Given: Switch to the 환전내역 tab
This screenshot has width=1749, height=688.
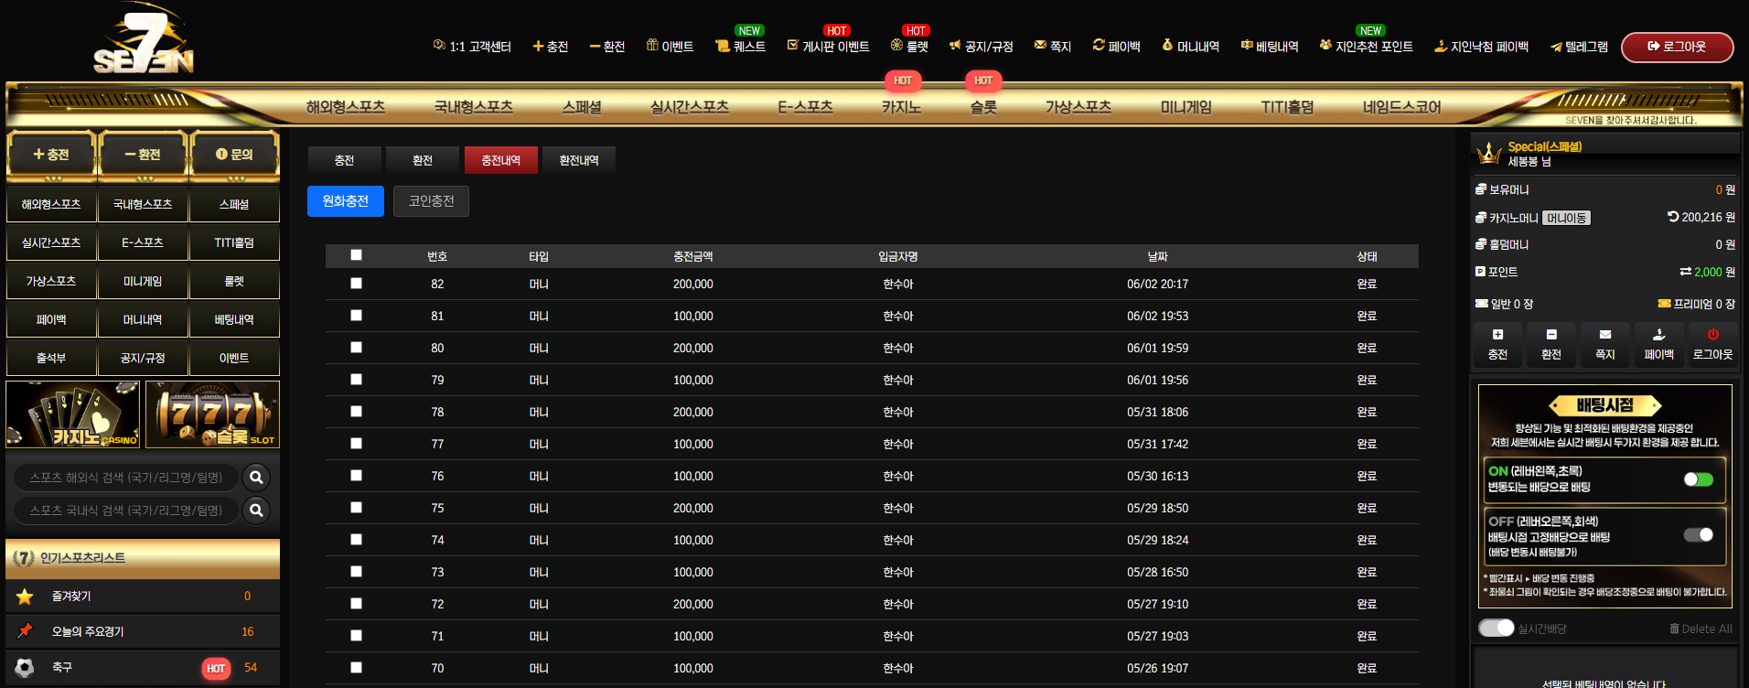Looking at the screenshot, I should [x=579, y=160].
